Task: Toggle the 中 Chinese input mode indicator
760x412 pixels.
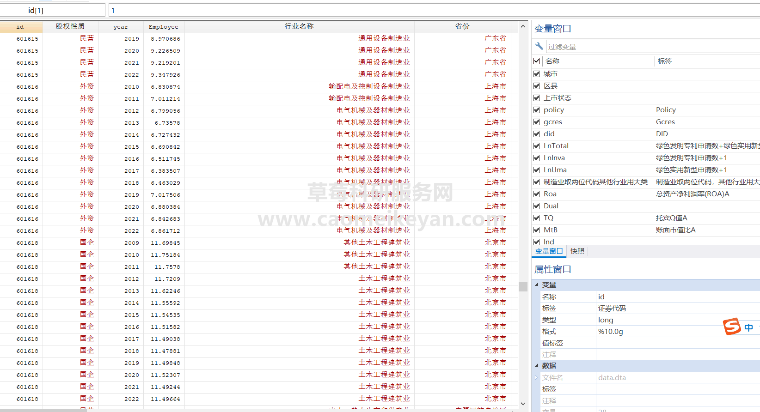Action: point(749,327)
